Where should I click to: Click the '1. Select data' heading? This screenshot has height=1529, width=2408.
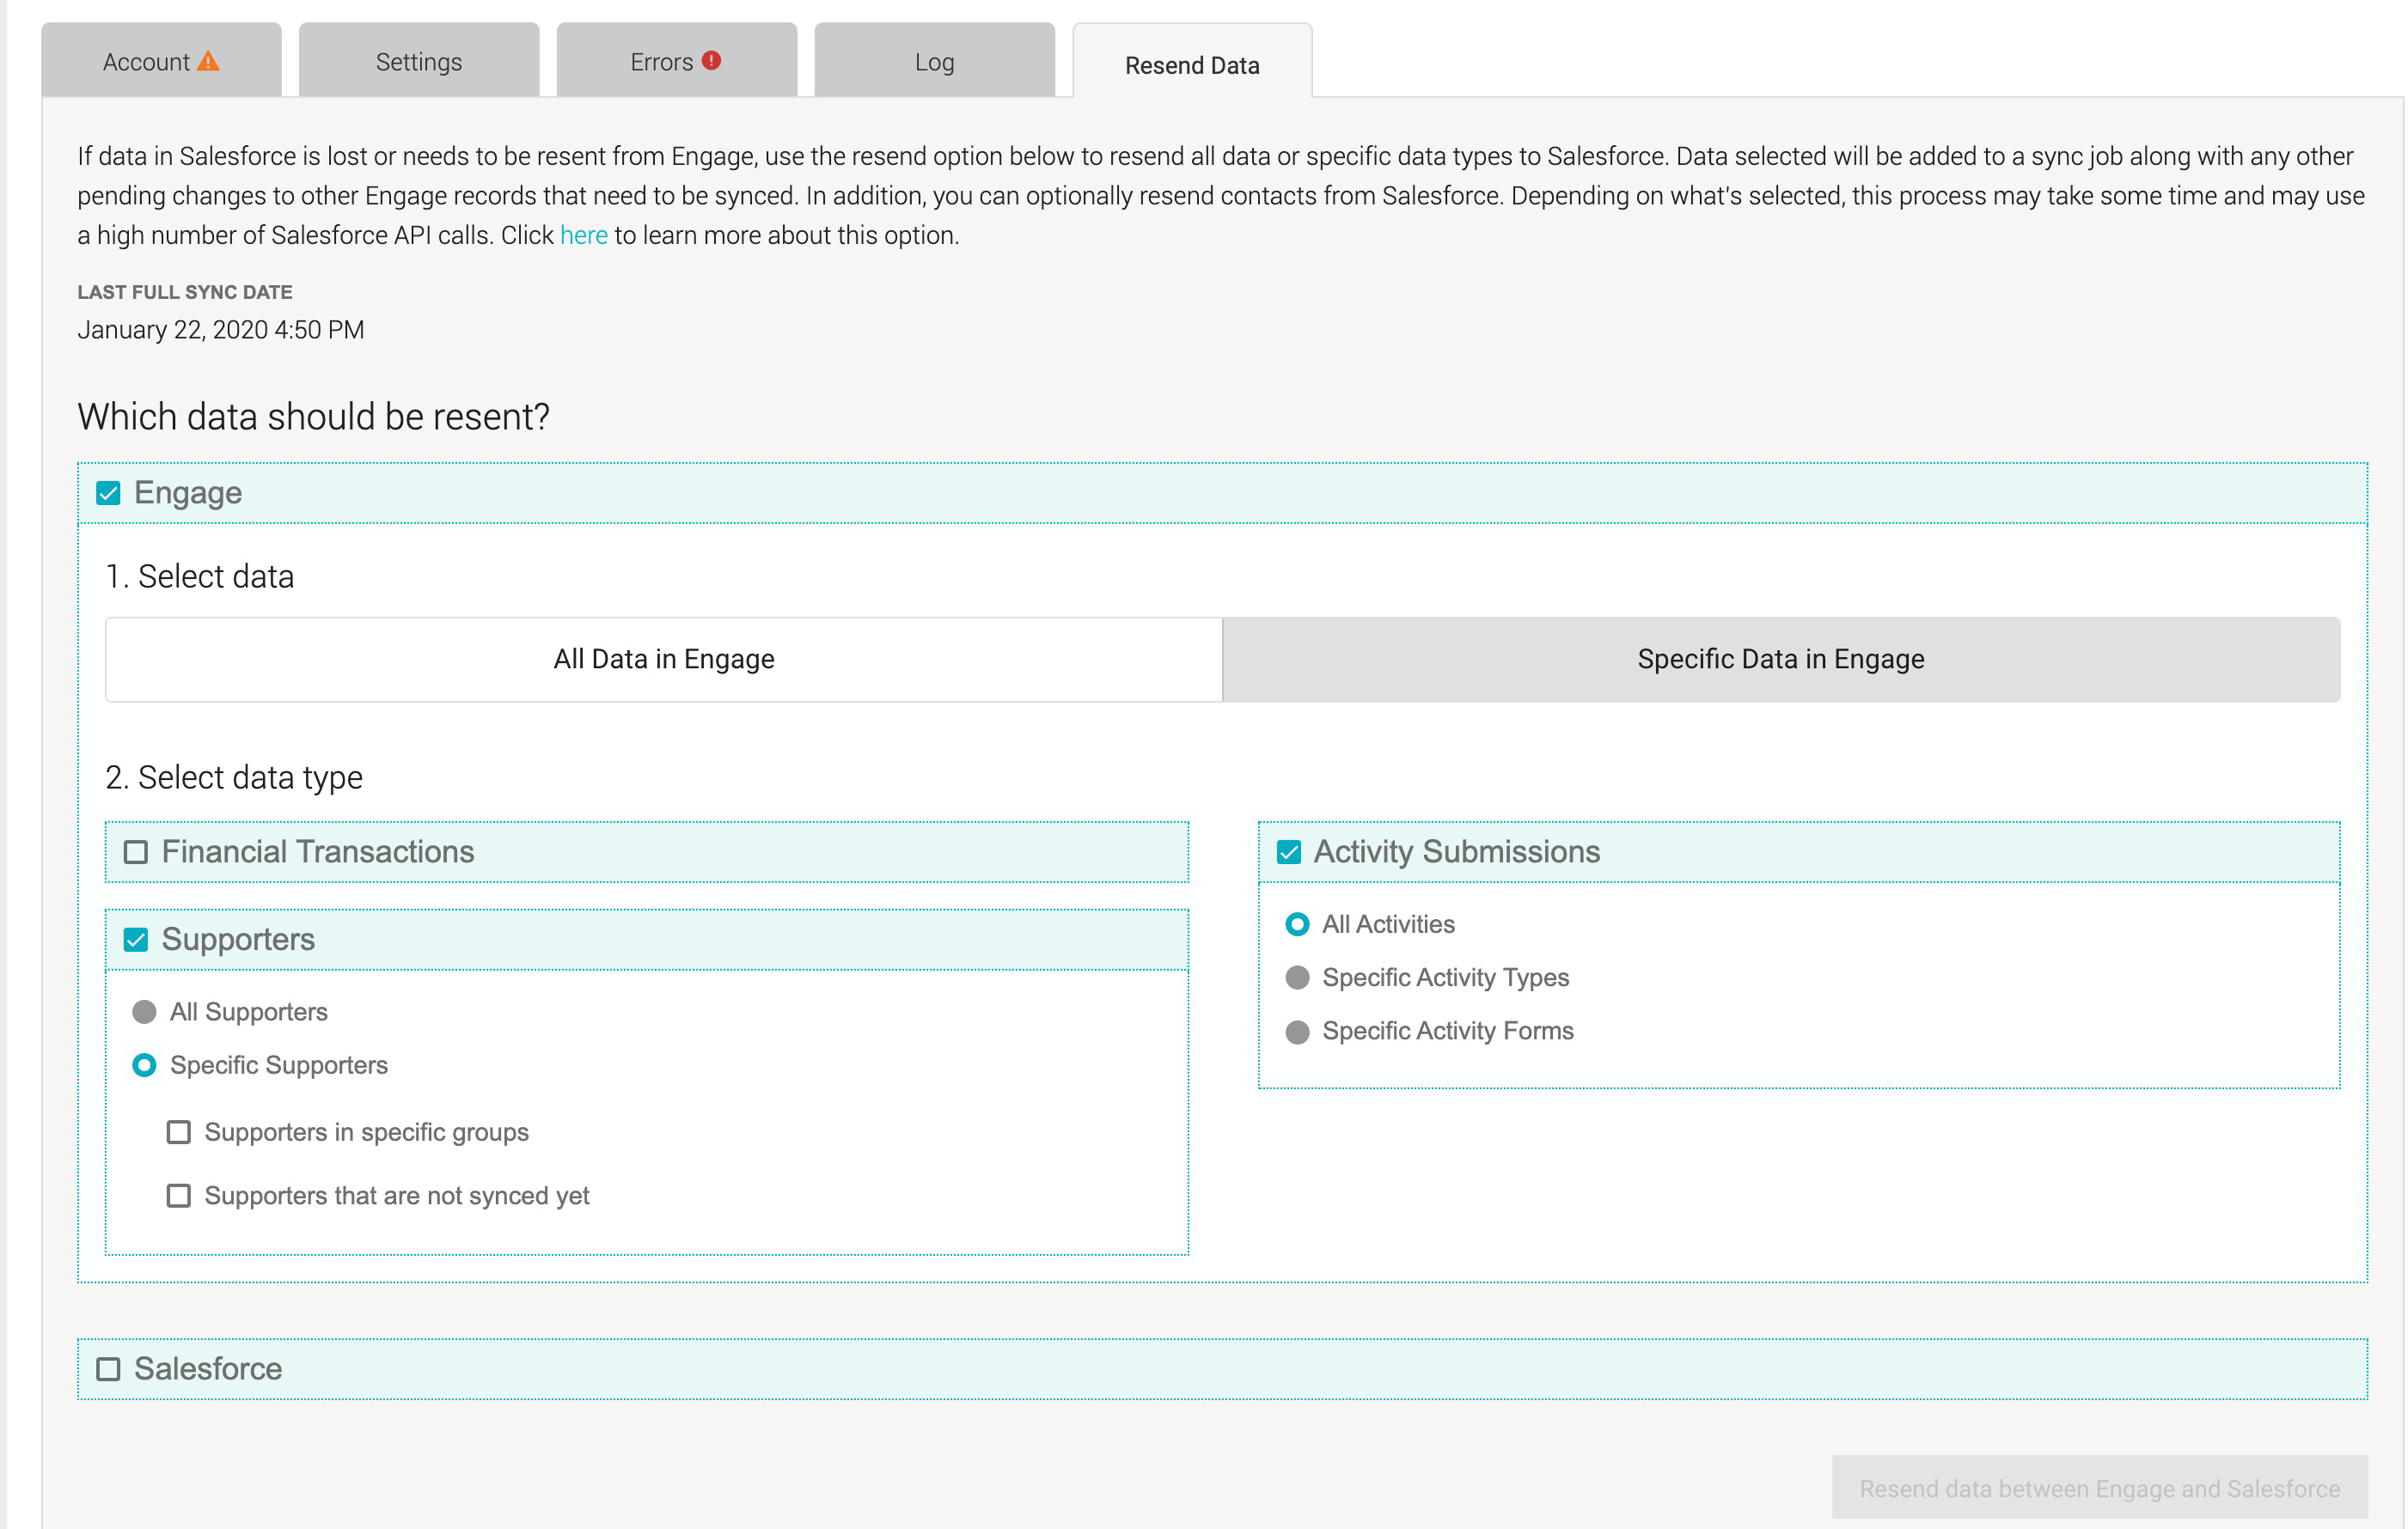click(x=200, y=576)
